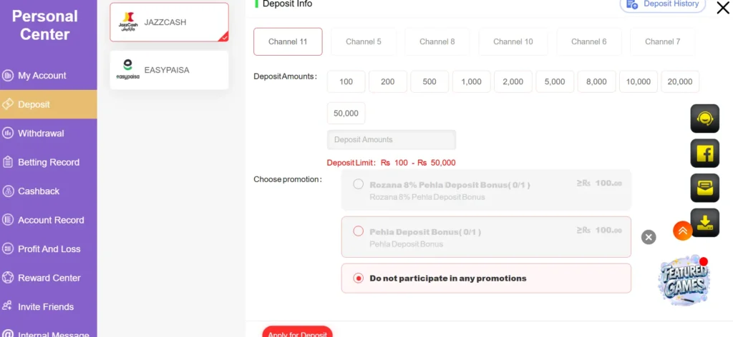This screenshot has height=337, width=733.
Task: Choose deposit amount 200
Action: (387, 81)
